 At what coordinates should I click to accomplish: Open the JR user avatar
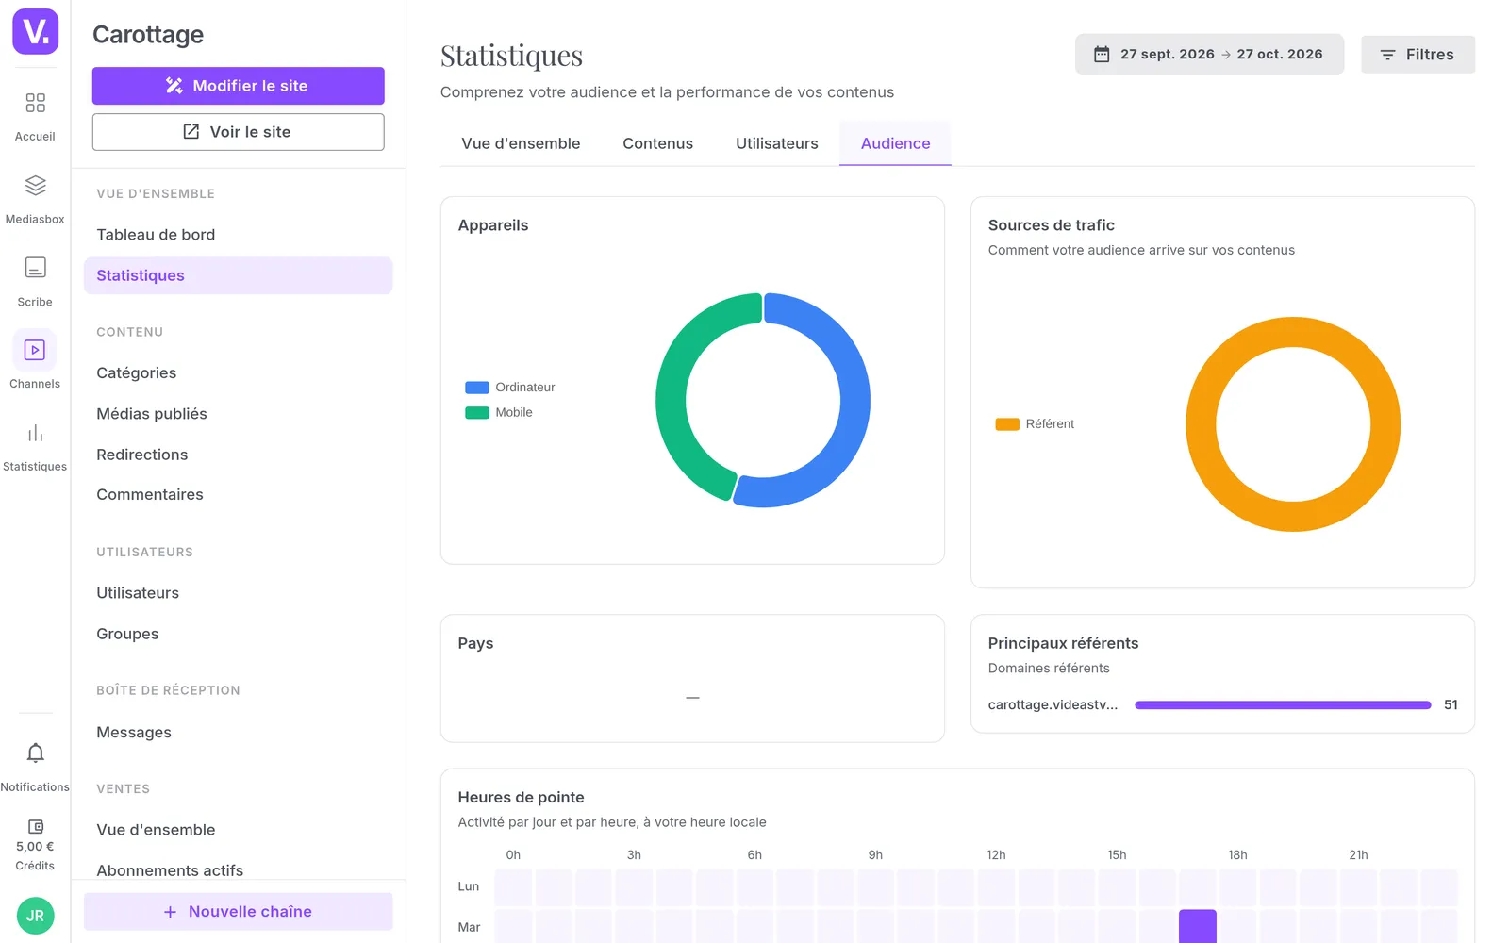tap(35, 916)
